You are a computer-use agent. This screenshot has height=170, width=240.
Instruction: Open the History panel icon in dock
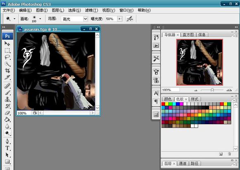[x=156, y=37]
